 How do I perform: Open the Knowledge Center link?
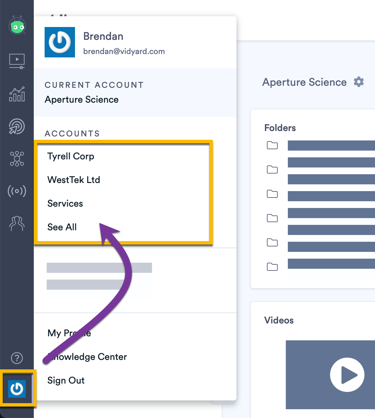(x=87, y=357)
